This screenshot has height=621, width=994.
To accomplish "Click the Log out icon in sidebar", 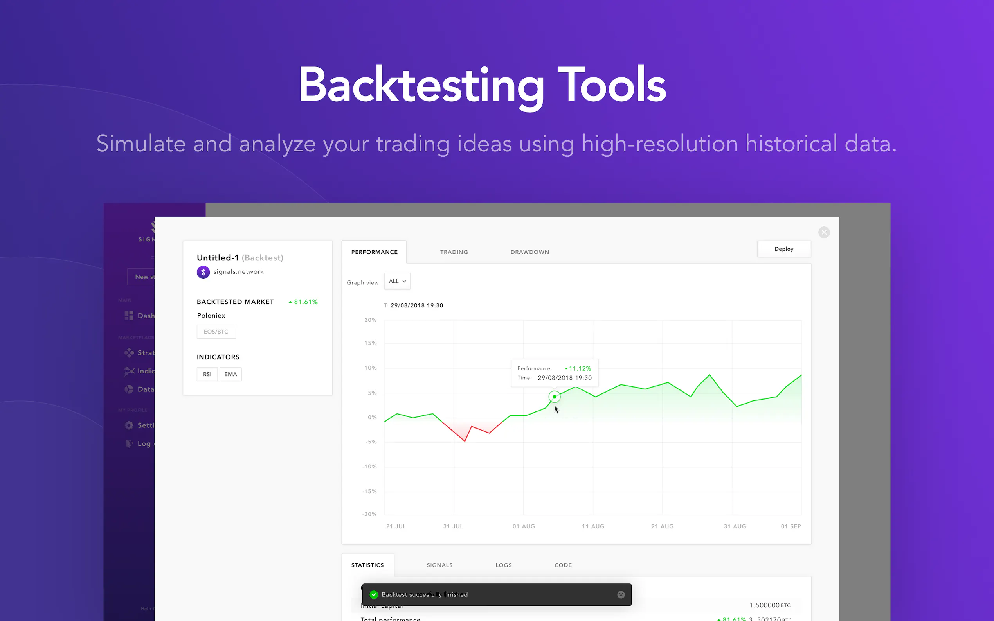I will click(x=129, y=443).
